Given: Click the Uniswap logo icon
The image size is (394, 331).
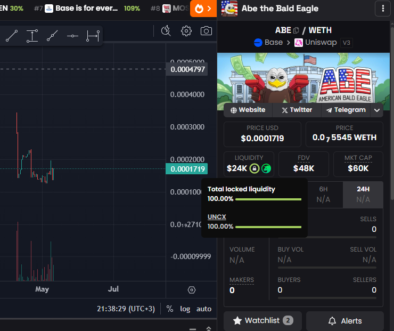Looking at the screenshot, I should point(299,43).
